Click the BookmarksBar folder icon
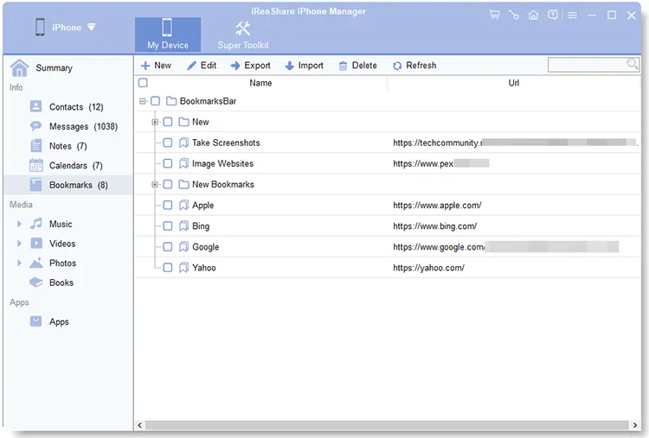The width and height of the screenshot is (649, 438). [171, 101]
